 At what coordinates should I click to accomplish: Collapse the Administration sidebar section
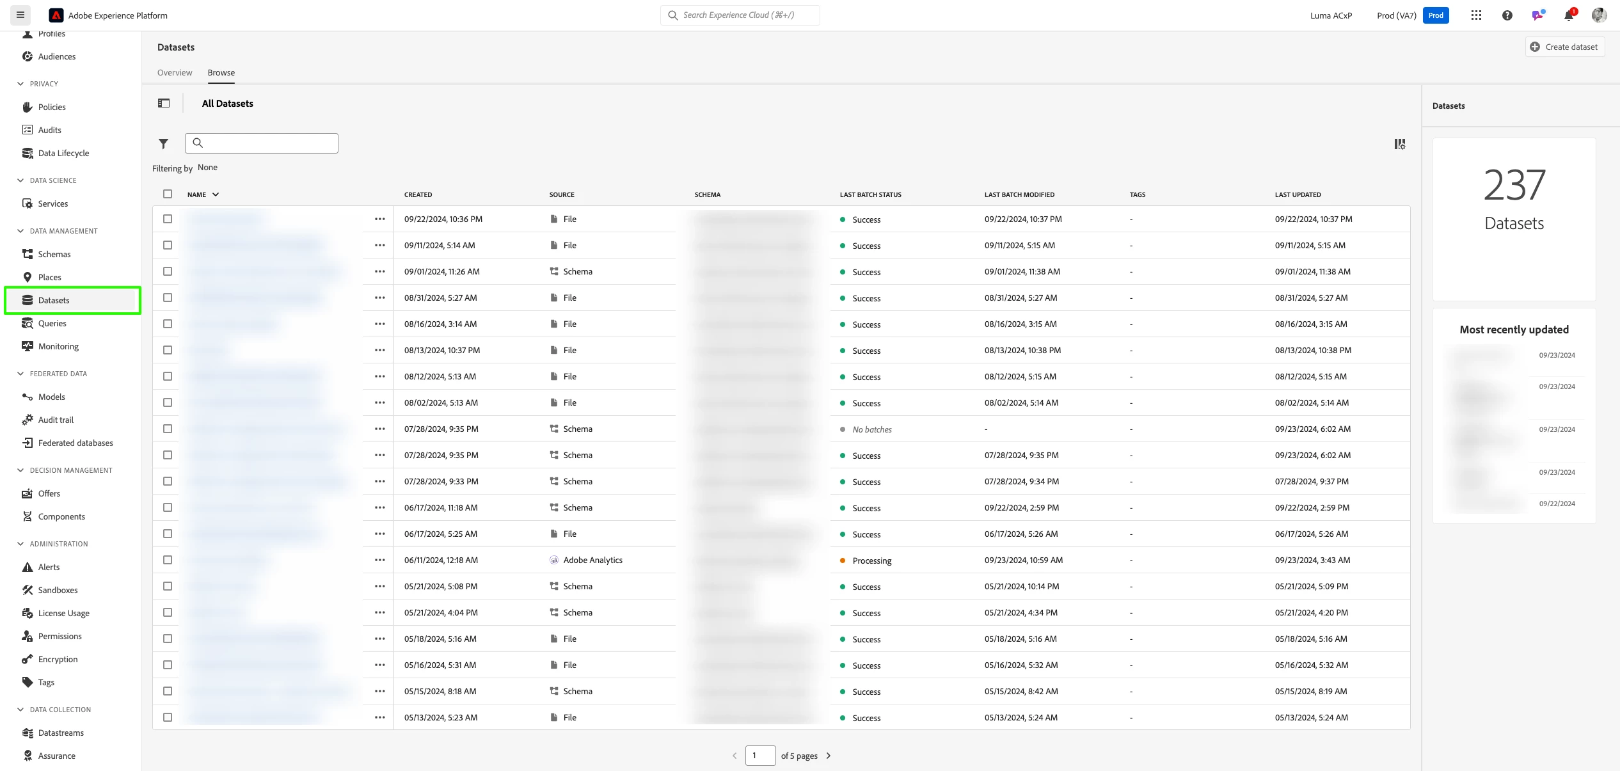(x=20, y=544)
